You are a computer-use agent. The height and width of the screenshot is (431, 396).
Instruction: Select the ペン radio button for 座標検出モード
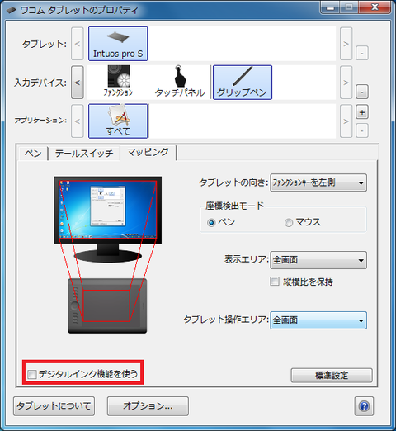pyautogui.click(x=211, y=222)
